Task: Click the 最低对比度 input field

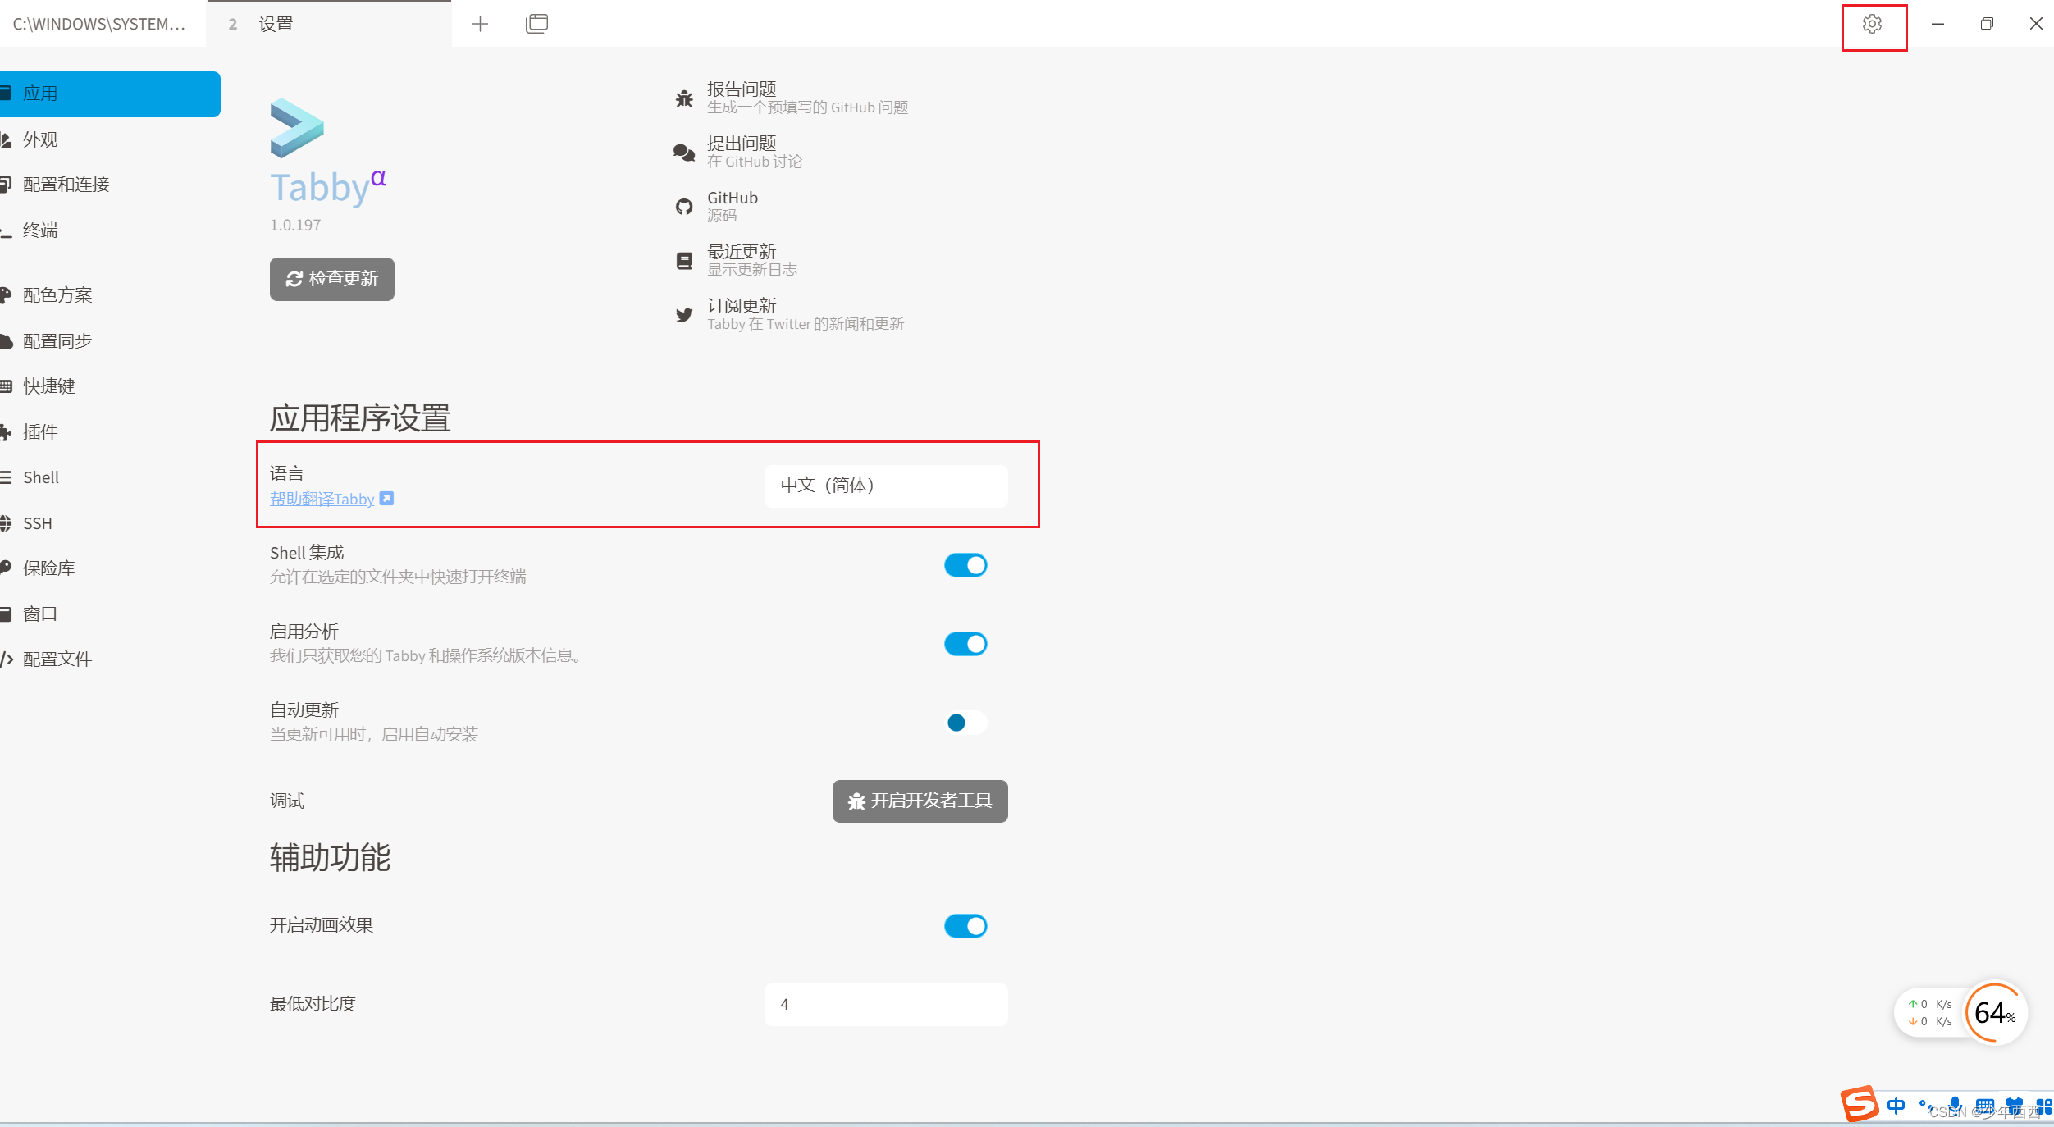Action: click(x=885, y=1004)
